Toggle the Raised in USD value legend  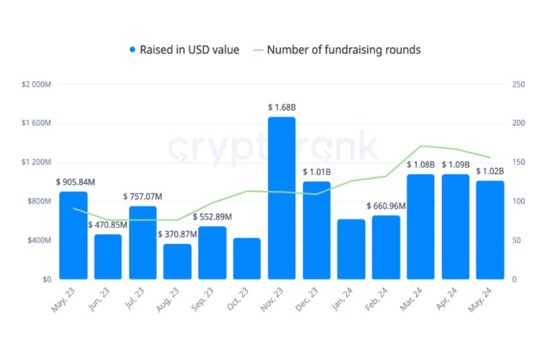point(184,50)
